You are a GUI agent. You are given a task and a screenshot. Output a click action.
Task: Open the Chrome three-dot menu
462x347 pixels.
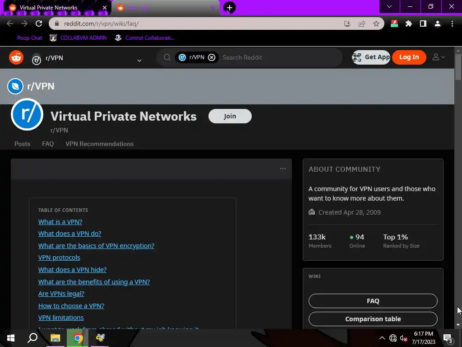452,23
